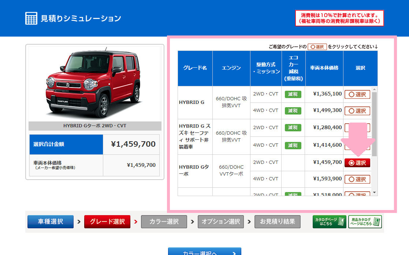
Task: Select HYBRID Gターボ 4WD at ¥1,593,900
Action: (357, 179)
